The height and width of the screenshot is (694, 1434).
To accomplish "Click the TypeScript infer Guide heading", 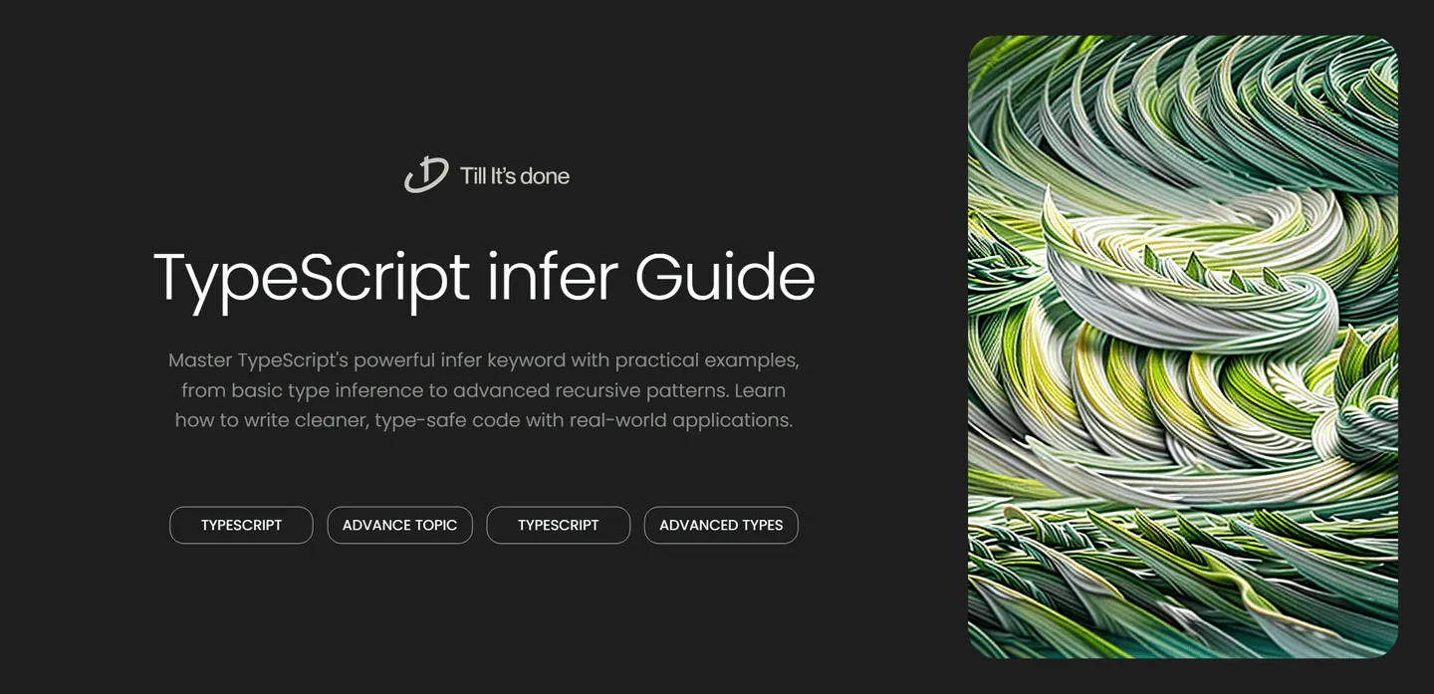I will pyautogui.click(x=484, y=279).
